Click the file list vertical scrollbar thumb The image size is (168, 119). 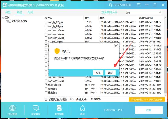[165, 69]
